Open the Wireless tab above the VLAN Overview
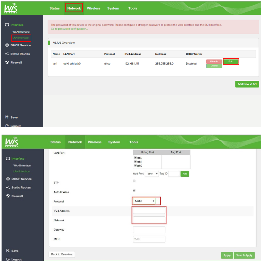The height and width of the screenshot is (262, 261). 93,8
